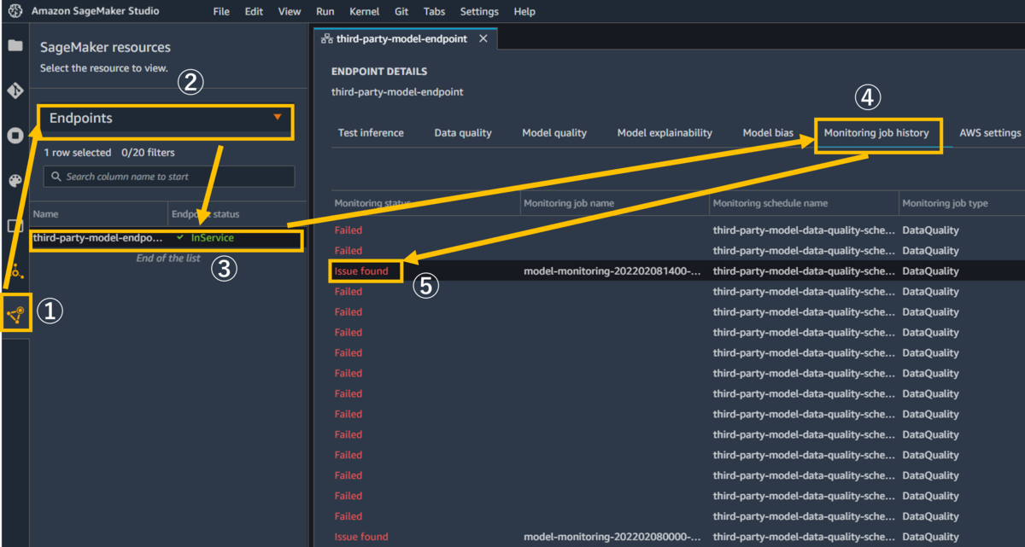
Task: Open the File Browser folder icon
Action: [15, 46]
